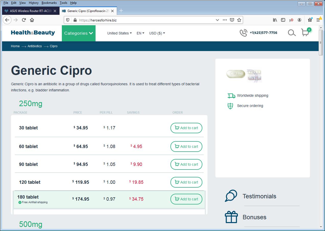Click the Cipro breadcrumb link

[54, 46]
